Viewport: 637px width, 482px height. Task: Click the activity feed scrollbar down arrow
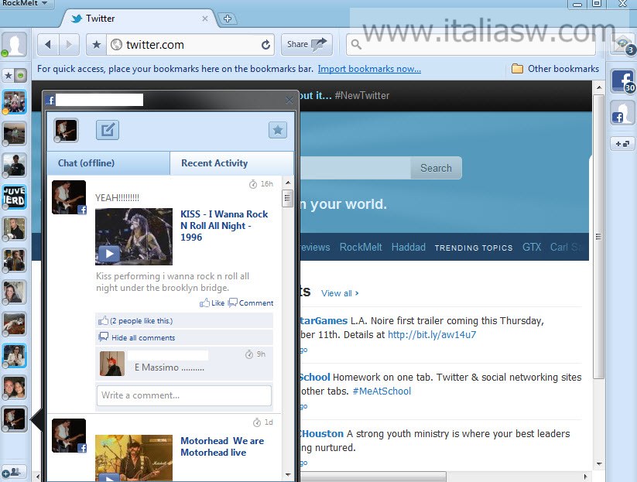click(x=288, y=474)
